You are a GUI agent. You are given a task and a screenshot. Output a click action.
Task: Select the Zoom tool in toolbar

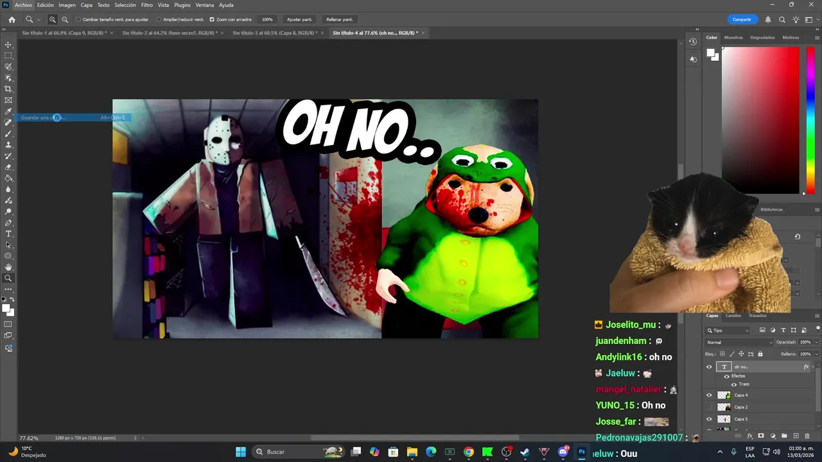(x=8, y=278)
